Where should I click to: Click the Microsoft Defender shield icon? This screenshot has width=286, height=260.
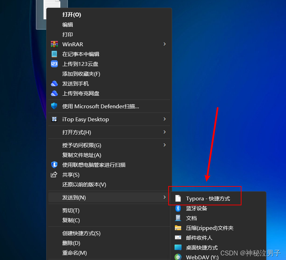pos(54,106)
